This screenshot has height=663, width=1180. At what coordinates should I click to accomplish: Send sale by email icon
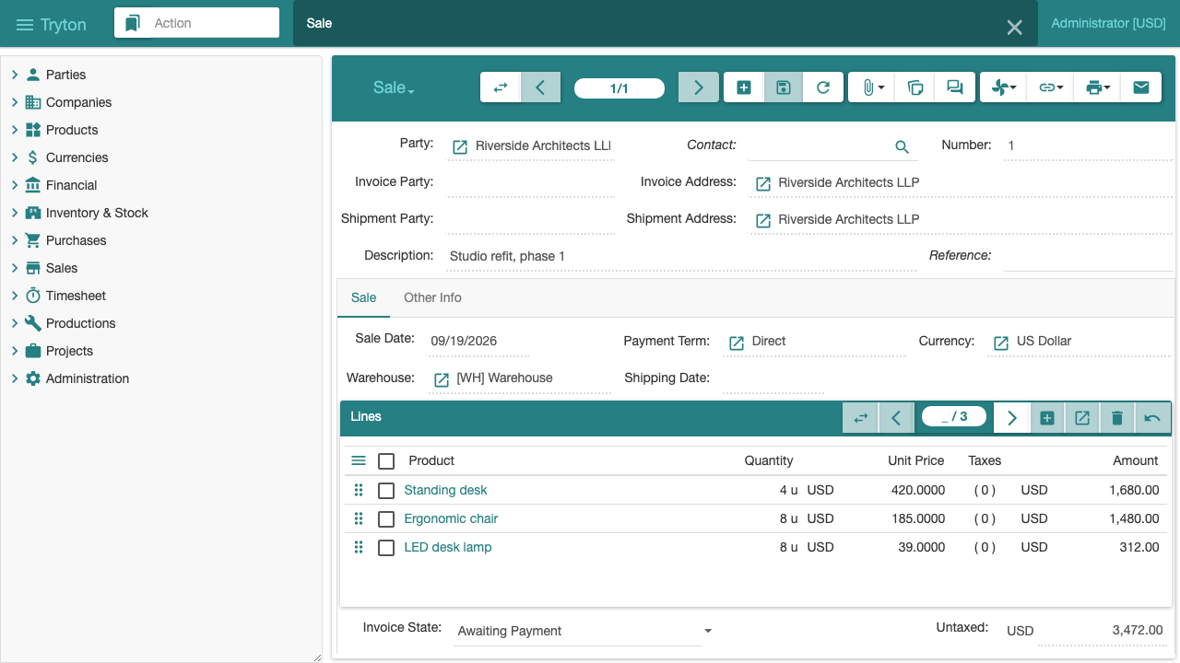pos(1141,87)
